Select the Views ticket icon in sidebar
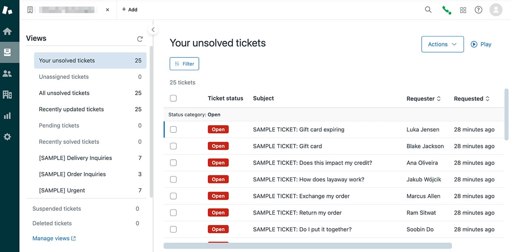This screenshot has width=511, height=252. pyautogui.click(x=9, y=52)
